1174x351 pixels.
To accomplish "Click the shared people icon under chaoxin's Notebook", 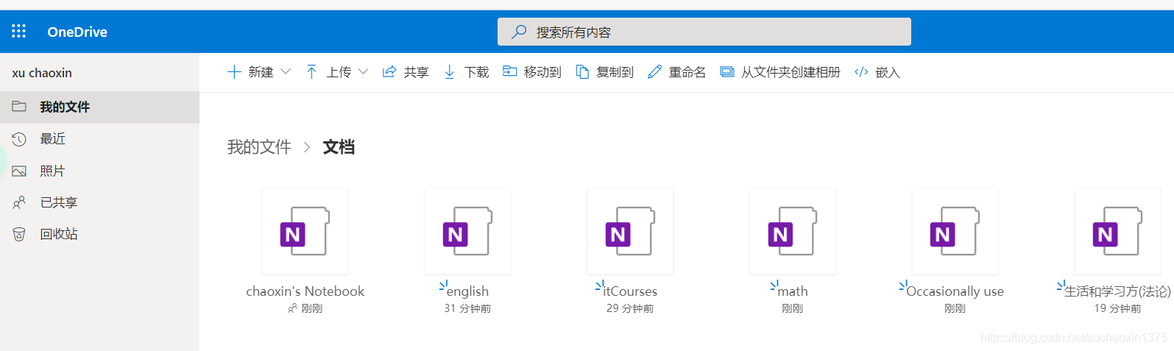I will [x=292, y=308].
